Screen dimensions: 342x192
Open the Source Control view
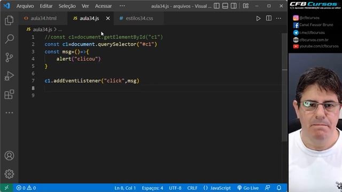pyautogui.click(x=9, y=58)
